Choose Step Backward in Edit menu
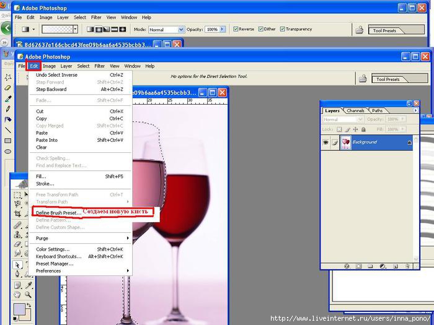Viewport: 434px width, 325px height. (x=80, y=89)
